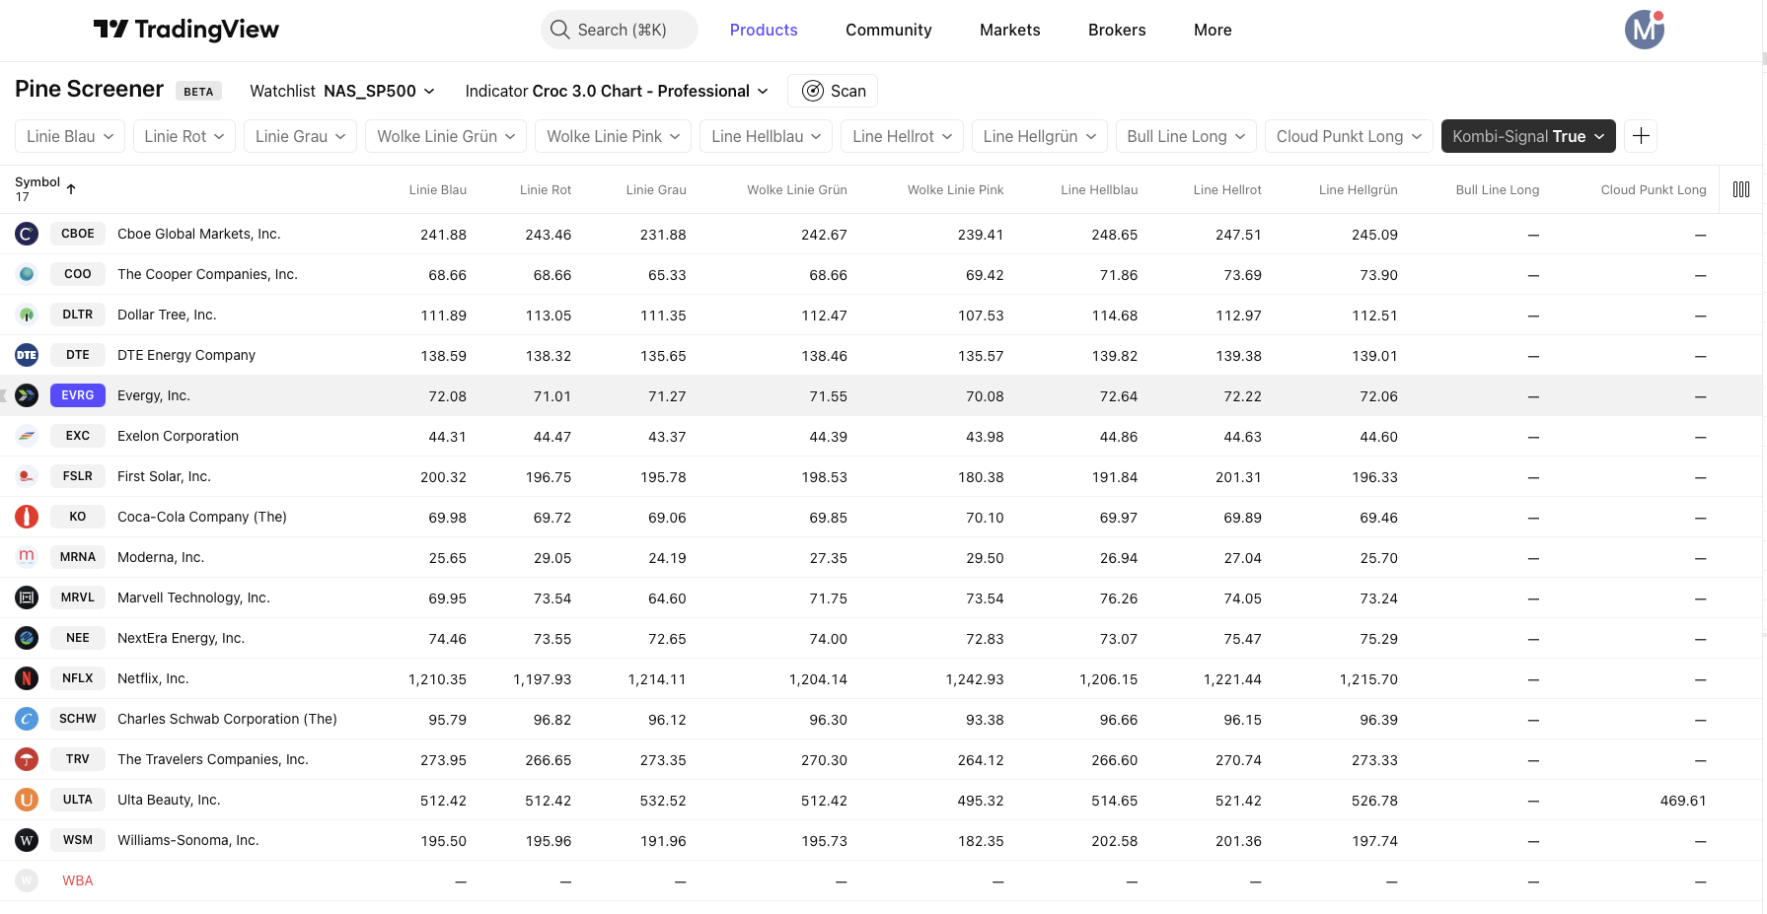The width and height of the screenshot is (1767, 914).
Task: Click the Cboe Global Markets logo icon
Action: pos(27,234)
